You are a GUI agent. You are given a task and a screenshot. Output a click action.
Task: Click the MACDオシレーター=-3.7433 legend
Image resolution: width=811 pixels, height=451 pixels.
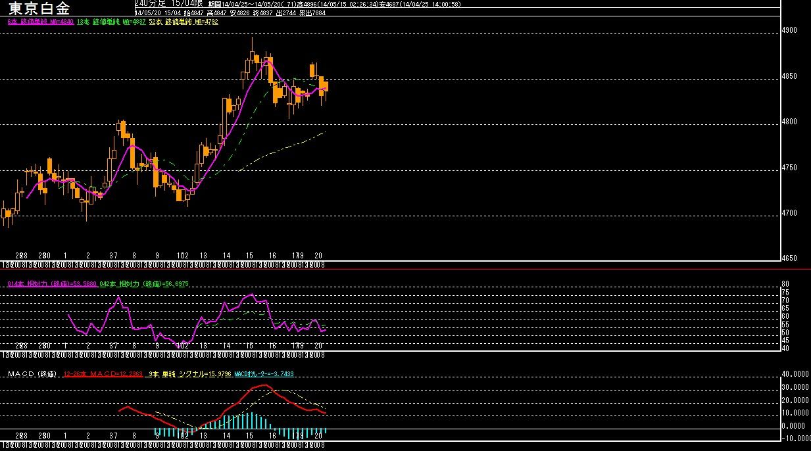[264, 374]
